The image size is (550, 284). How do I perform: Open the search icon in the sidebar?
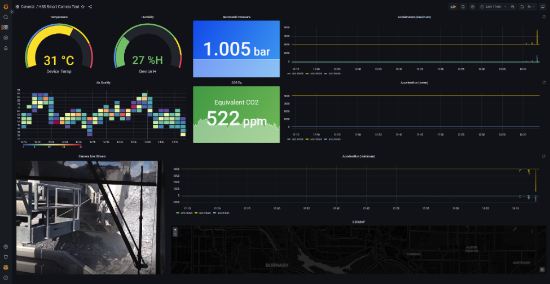pos(6,17)
